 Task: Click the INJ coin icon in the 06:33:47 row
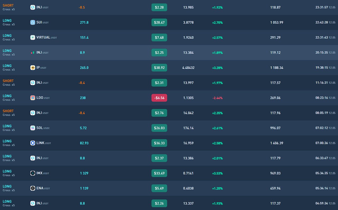point(33,158)
